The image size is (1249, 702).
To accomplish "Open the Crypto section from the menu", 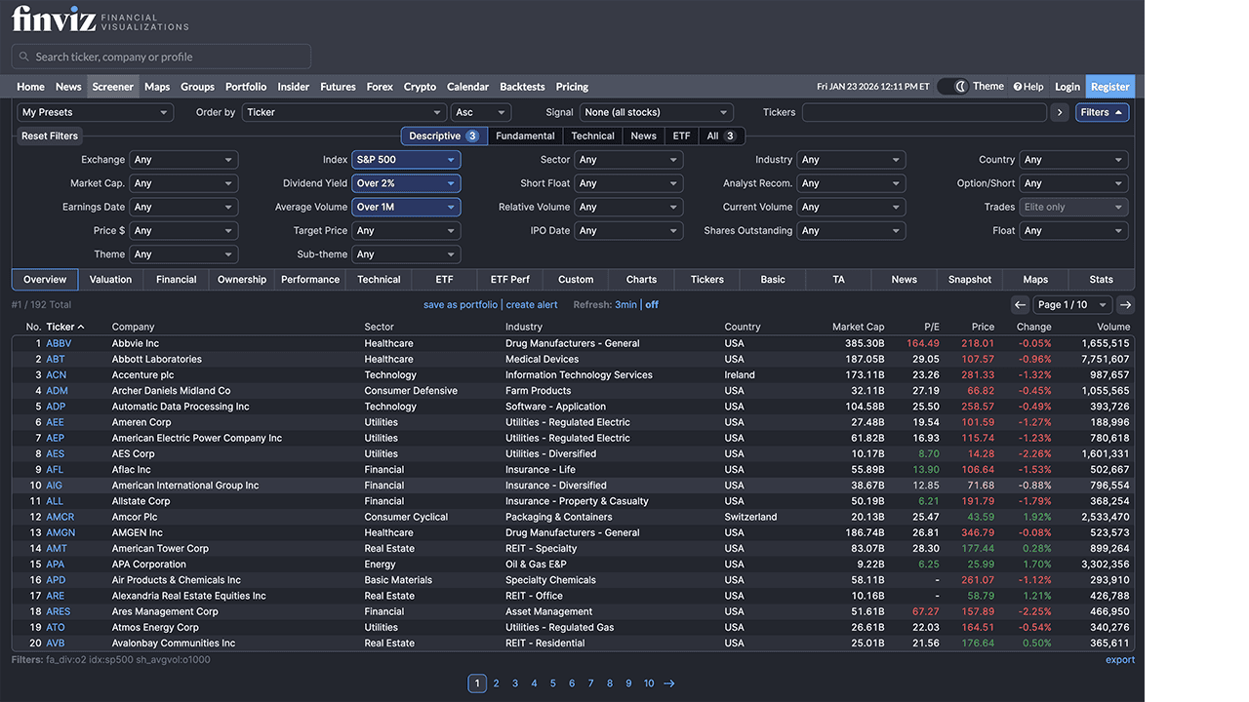I will (x=420, y=86).
